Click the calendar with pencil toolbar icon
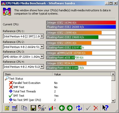119x113 pixels. [15, 108]
